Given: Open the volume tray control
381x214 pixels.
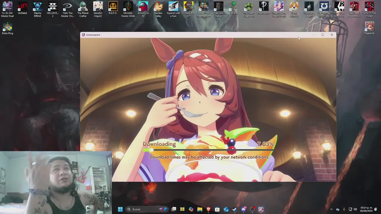Looking at the screenshot, I should coord(355,209).
